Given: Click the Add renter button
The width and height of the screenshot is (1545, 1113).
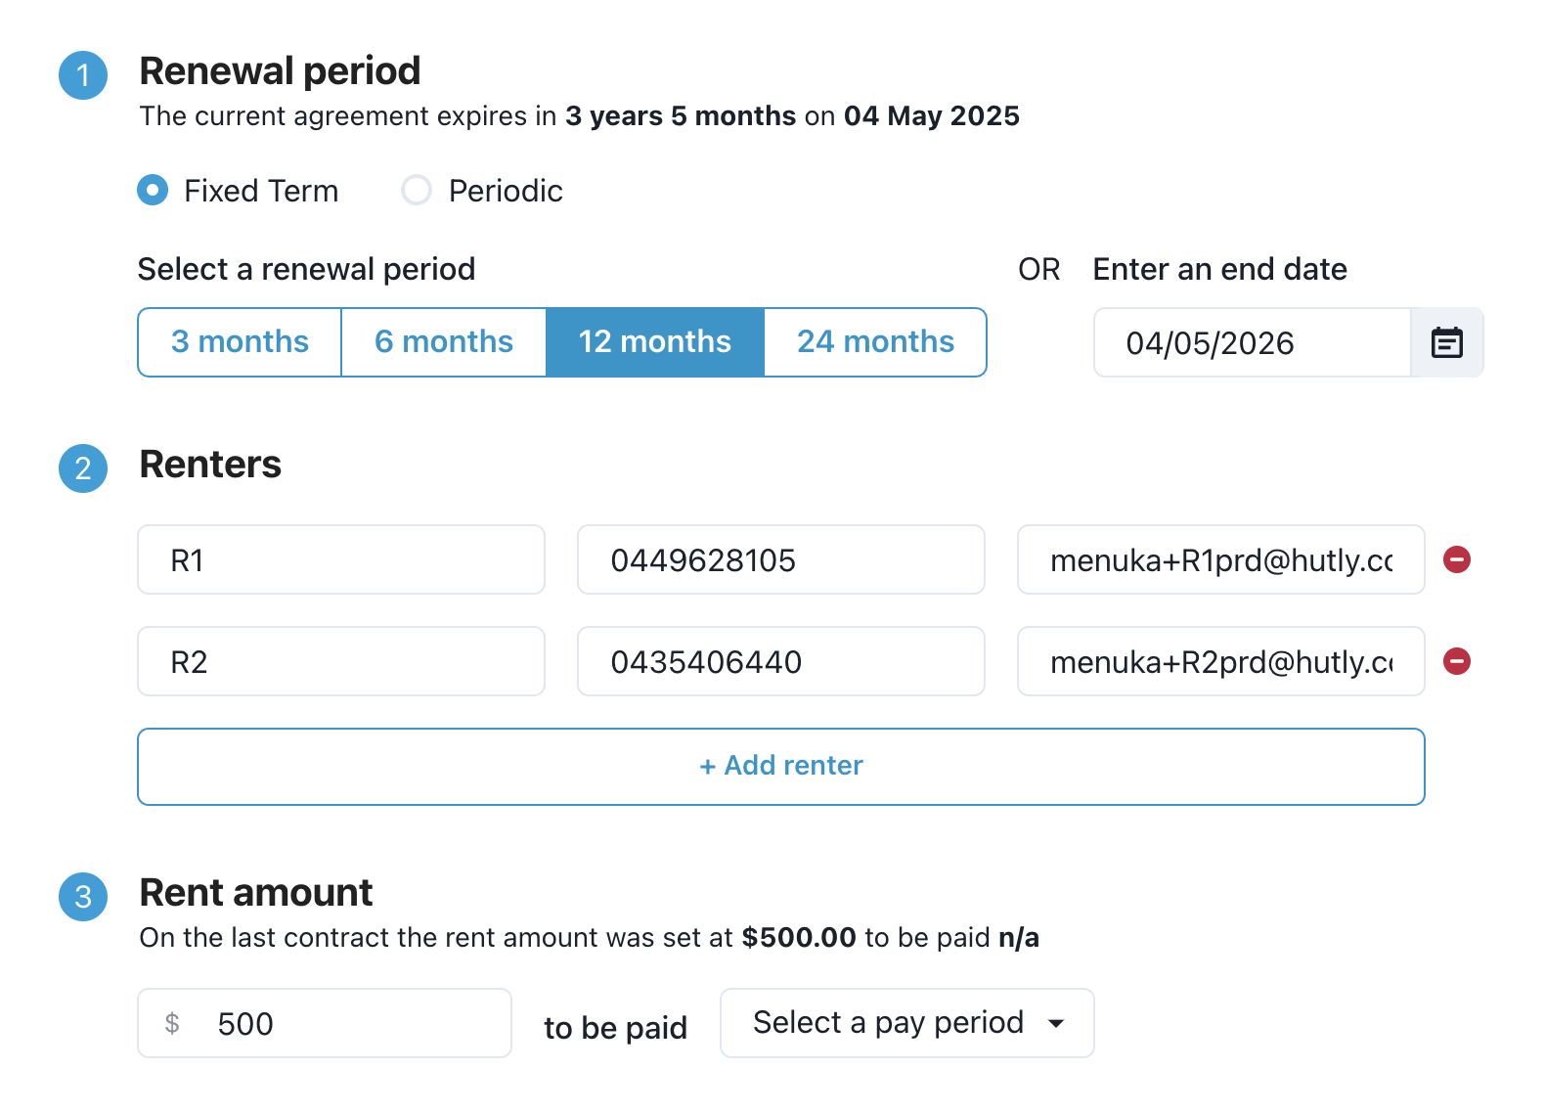Looking at the screenshot, I should coord(780,766).
